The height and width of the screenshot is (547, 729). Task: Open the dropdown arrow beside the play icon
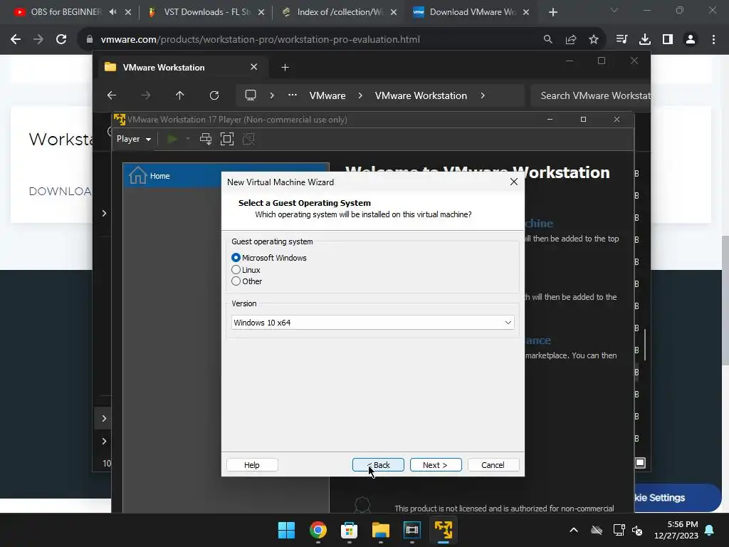(x=188, y=139)
